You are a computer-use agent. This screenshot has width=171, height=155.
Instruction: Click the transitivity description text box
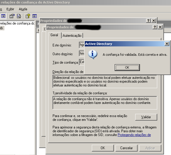[105, 103]
